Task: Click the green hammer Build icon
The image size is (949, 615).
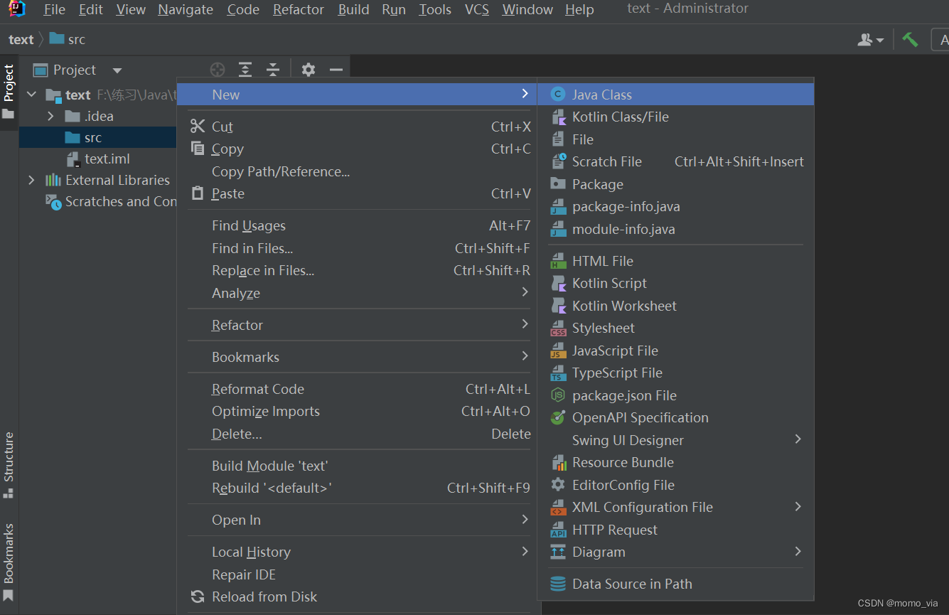Action: click(910, 39)
